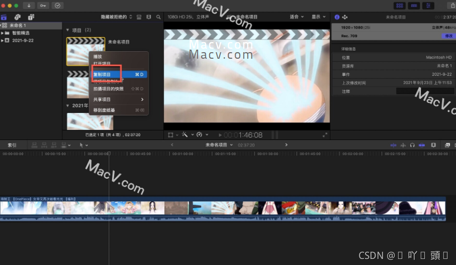Viewport: 456px width, 265px height.
Task: Open titles and generators sidebar
Action: tap(31, 17)
